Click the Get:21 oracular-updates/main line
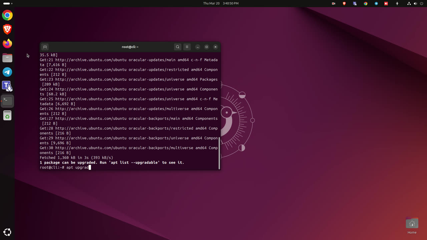427x240 pixels. pos(128,62)
